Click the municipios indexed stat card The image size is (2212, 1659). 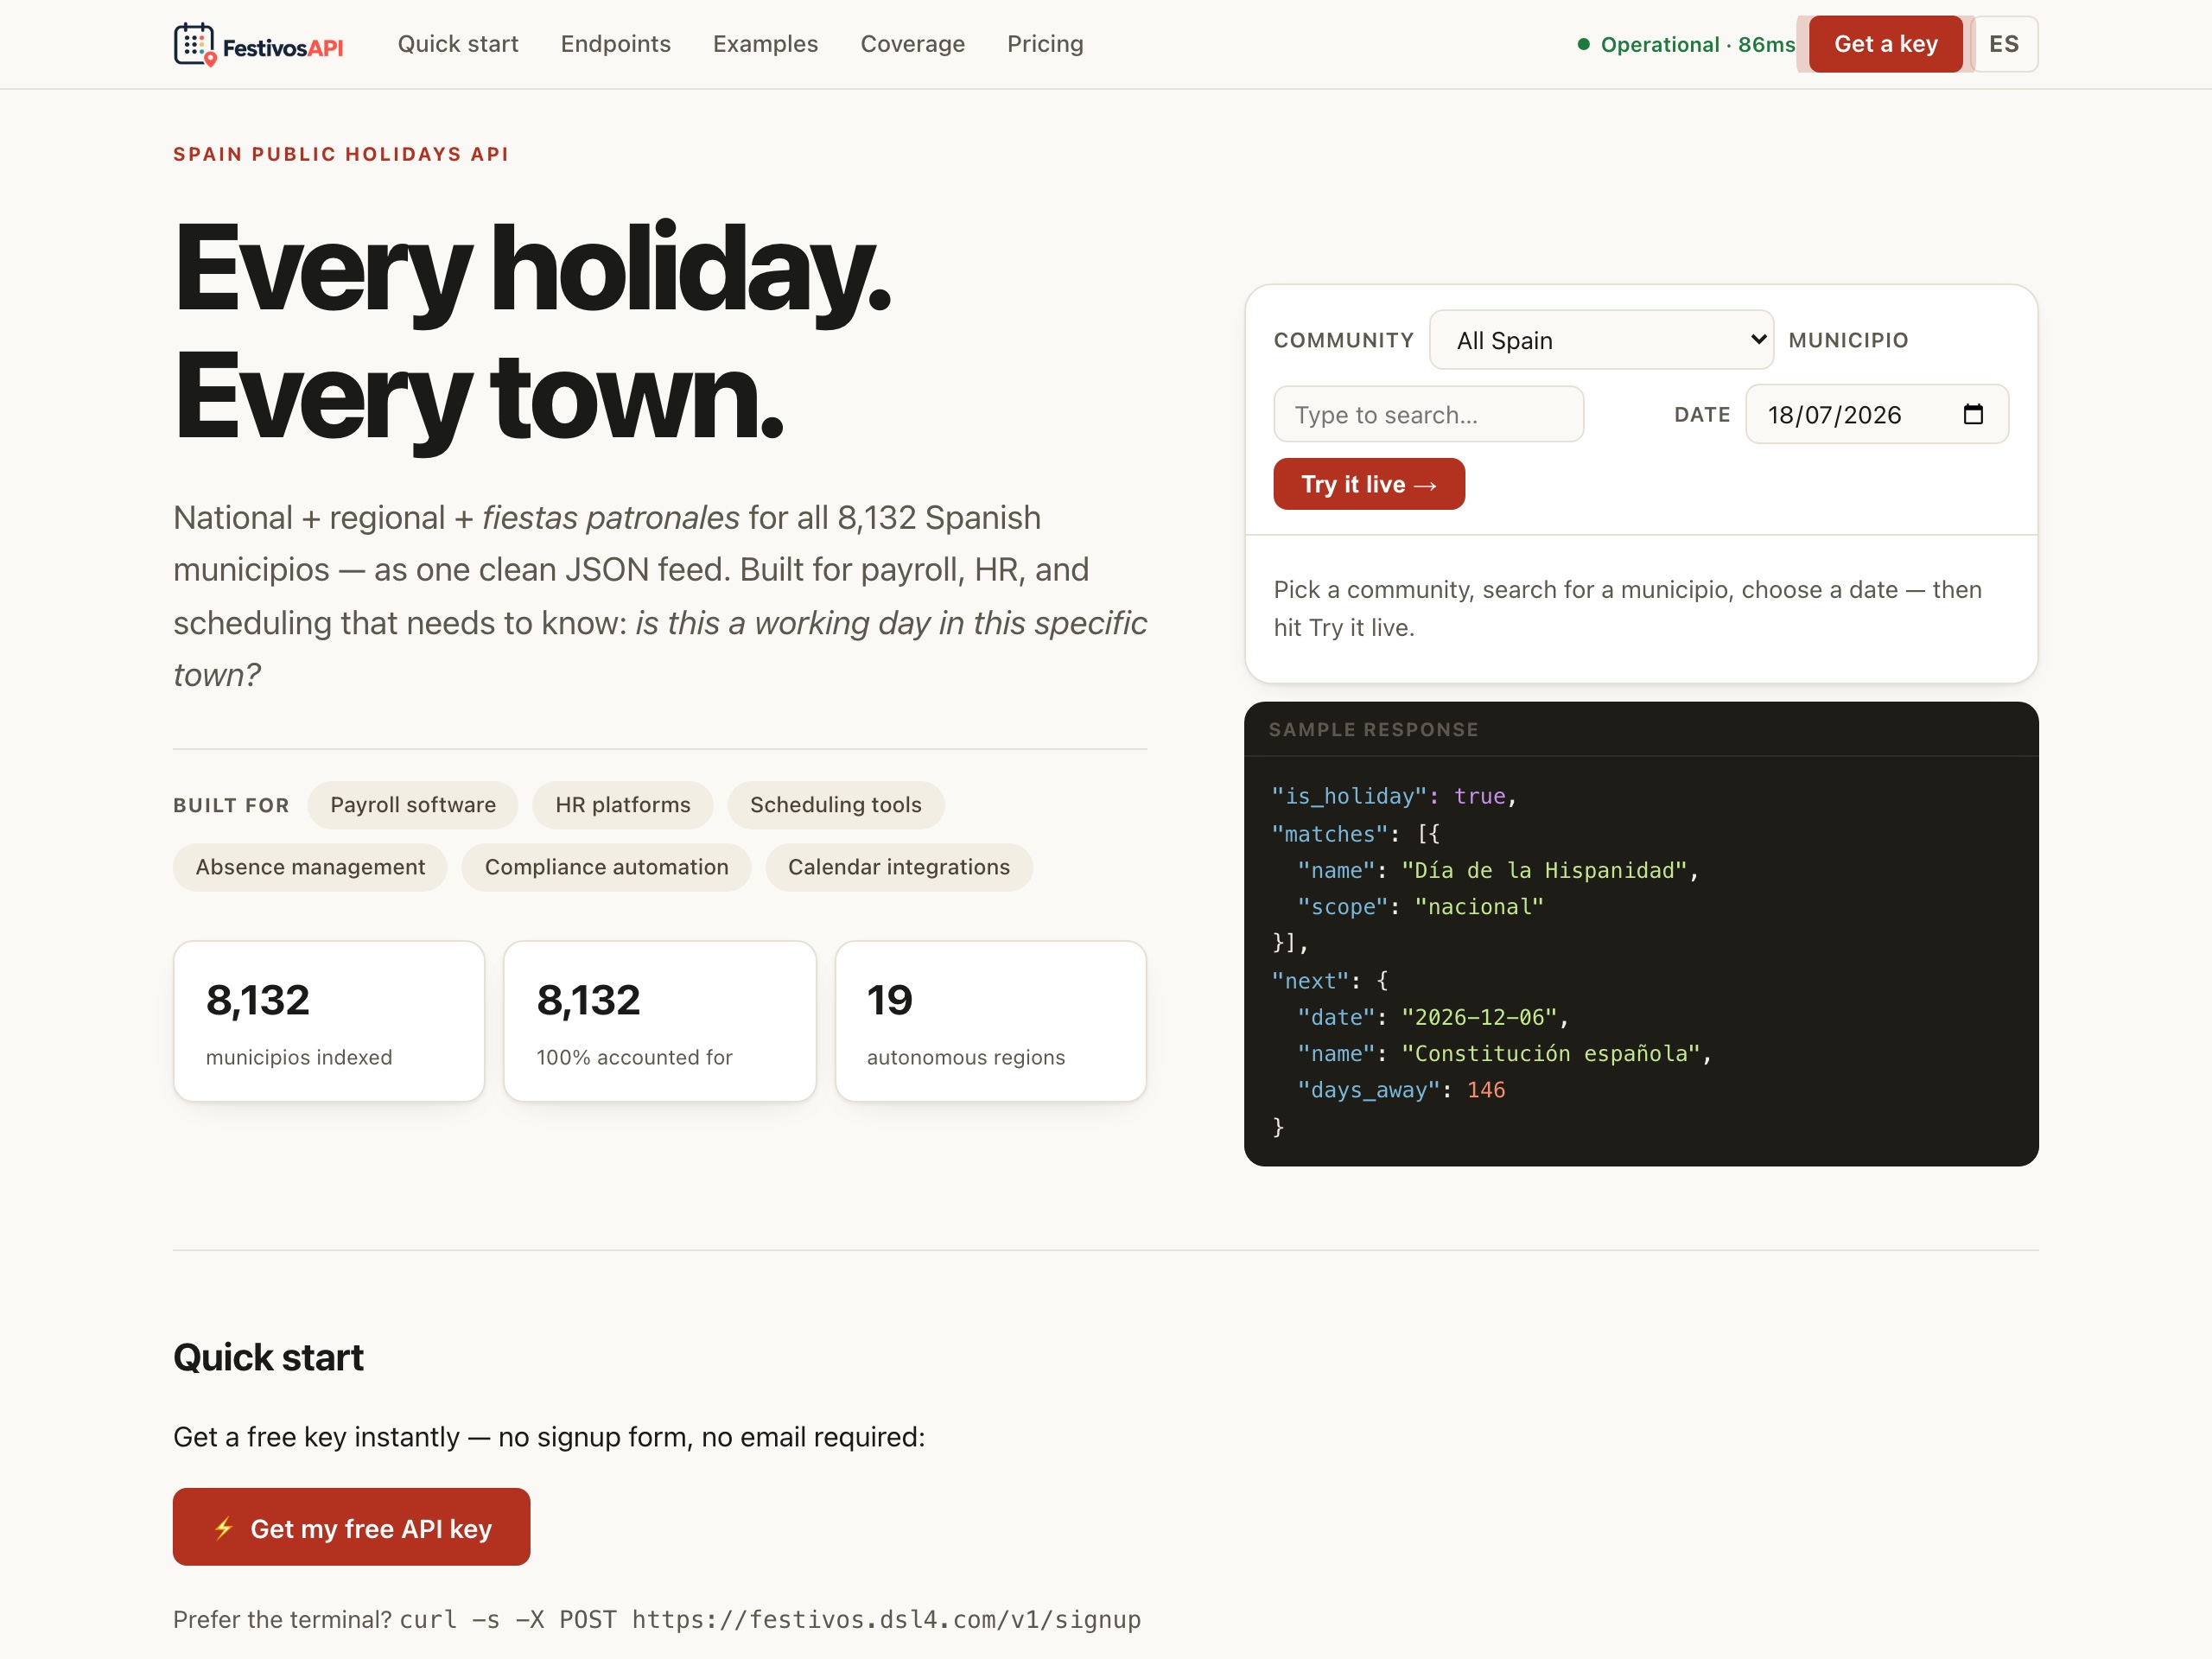pos(329,1021)
